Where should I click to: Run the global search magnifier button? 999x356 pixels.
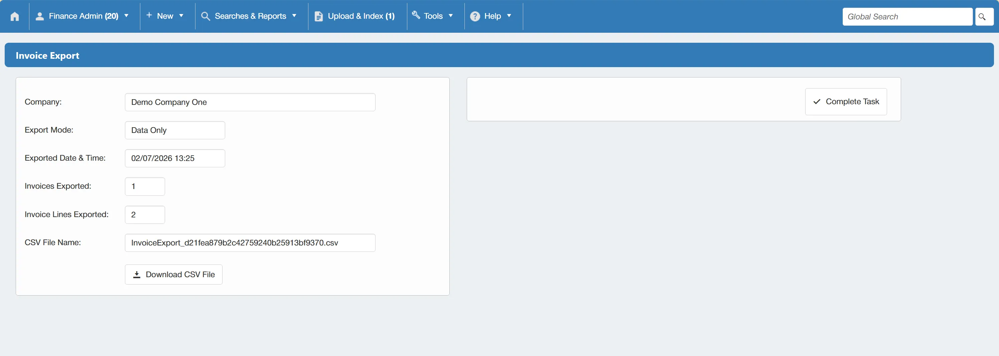pos(984,17)
